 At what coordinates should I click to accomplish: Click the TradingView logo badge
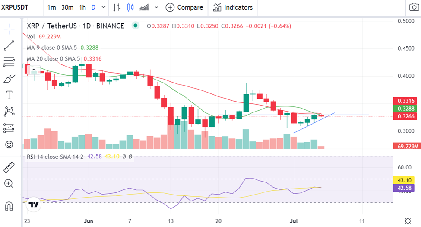[34, 205]
